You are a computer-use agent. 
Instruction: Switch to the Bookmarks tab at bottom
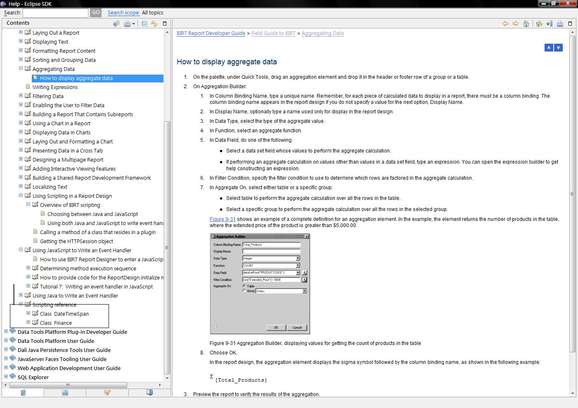(x=149, y=393)
